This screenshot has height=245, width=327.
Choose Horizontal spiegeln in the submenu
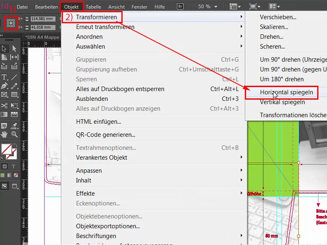click(x=287, y=92)
